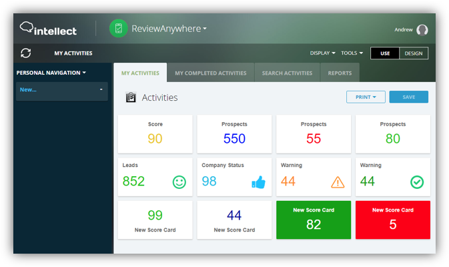Click the thumbs up icon on Company Status
This screenshot has width=449, height=267.
tap(258, 182)
